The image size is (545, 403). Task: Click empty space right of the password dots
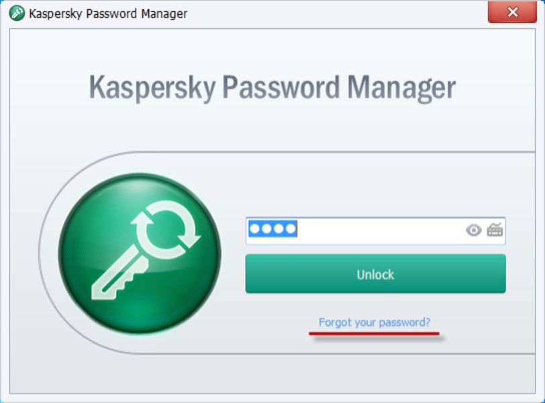point(376,230)
